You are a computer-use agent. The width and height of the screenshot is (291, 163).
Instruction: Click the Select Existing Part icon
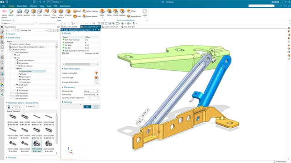[x=96, y=73]
